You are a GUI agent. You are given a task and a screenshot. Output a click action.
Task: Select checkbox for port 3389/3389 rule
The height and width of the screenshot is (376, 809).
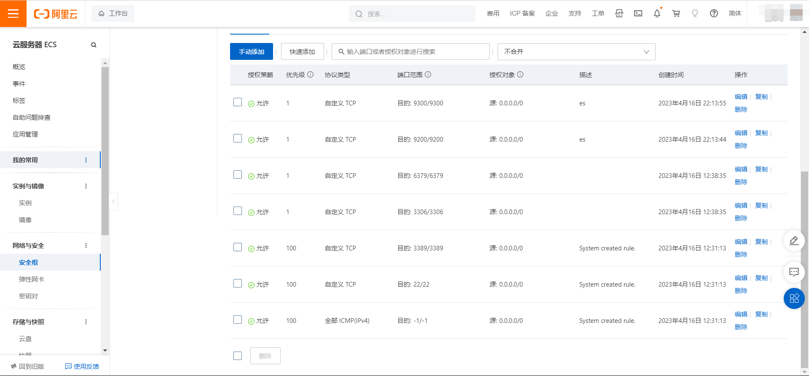(x=238, y=247)
